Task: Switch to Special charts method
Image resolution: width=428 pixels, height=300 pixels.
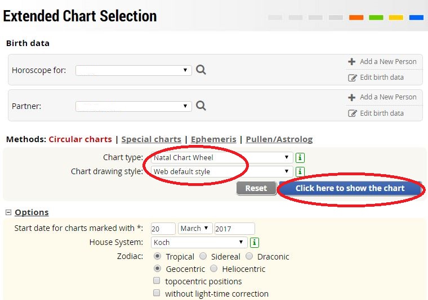Action: pos(151,139)
